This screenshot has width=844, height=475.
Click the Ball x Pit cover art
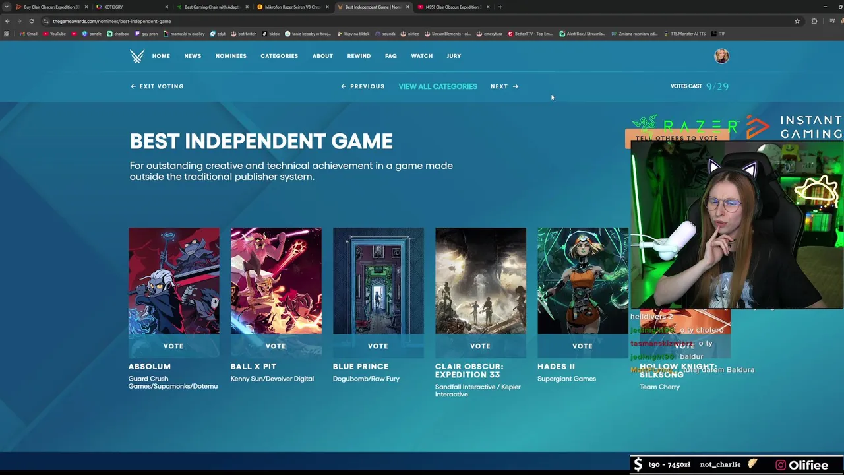pyautogui.click(x=276, y=281)
